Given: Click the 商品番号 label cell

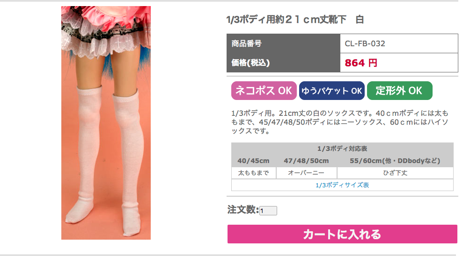Looking at the screenshot, I should 284,43.
